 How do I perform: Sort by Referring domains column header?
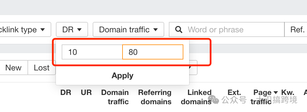[155, 97]
